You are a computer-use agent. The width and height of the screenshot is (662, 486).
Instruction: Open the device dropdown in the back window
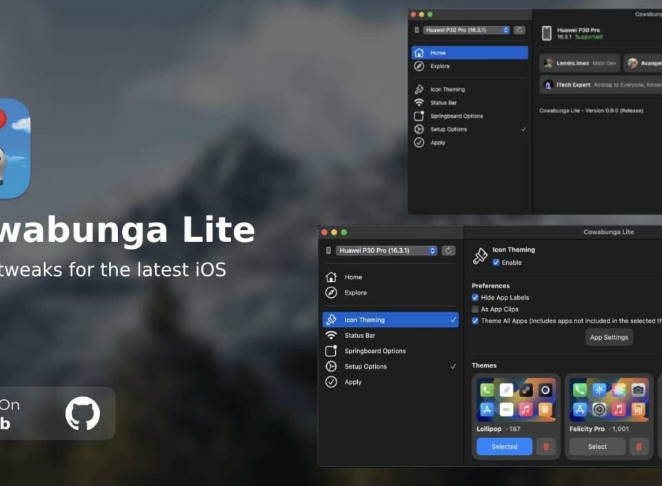[x=467, y=30]
